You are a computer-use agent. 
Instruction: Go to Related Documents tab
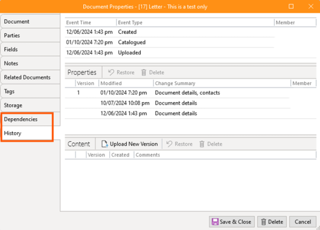coord(30,77)
